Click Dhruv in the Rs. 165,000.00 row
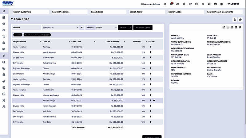The image size is (246, 138). click(x=46, y=68)
